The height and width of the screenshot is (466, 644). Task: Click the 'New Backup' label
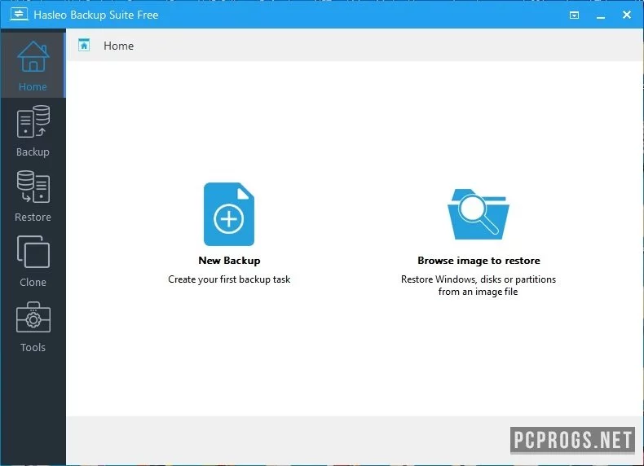[229, 261]
